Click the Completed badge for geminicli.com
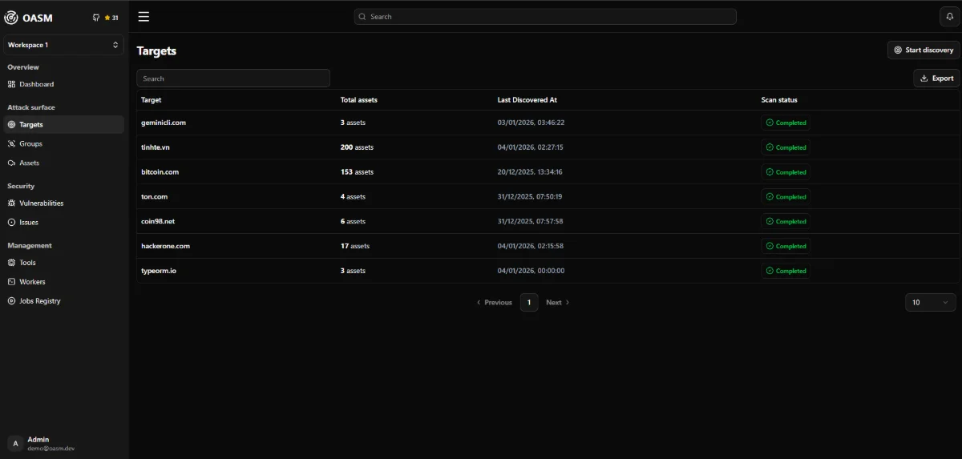962x459 pixels. pyautogui.click(x=786, y=123)
